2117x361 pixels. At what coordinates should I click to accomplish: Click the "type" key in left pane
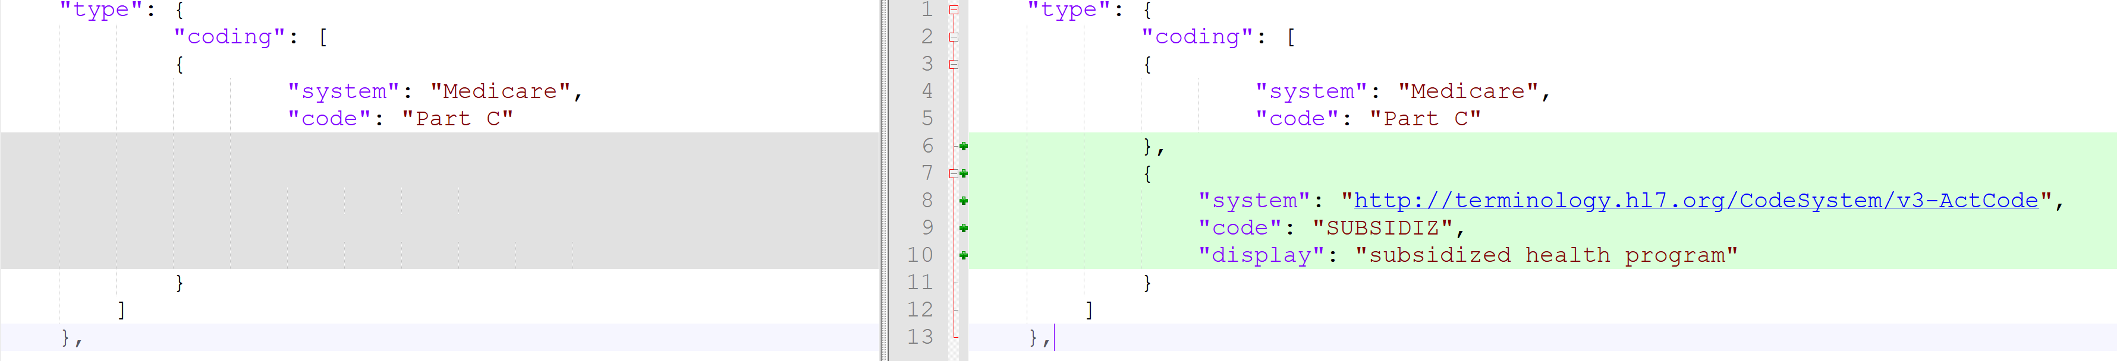[x=101, y=10]
